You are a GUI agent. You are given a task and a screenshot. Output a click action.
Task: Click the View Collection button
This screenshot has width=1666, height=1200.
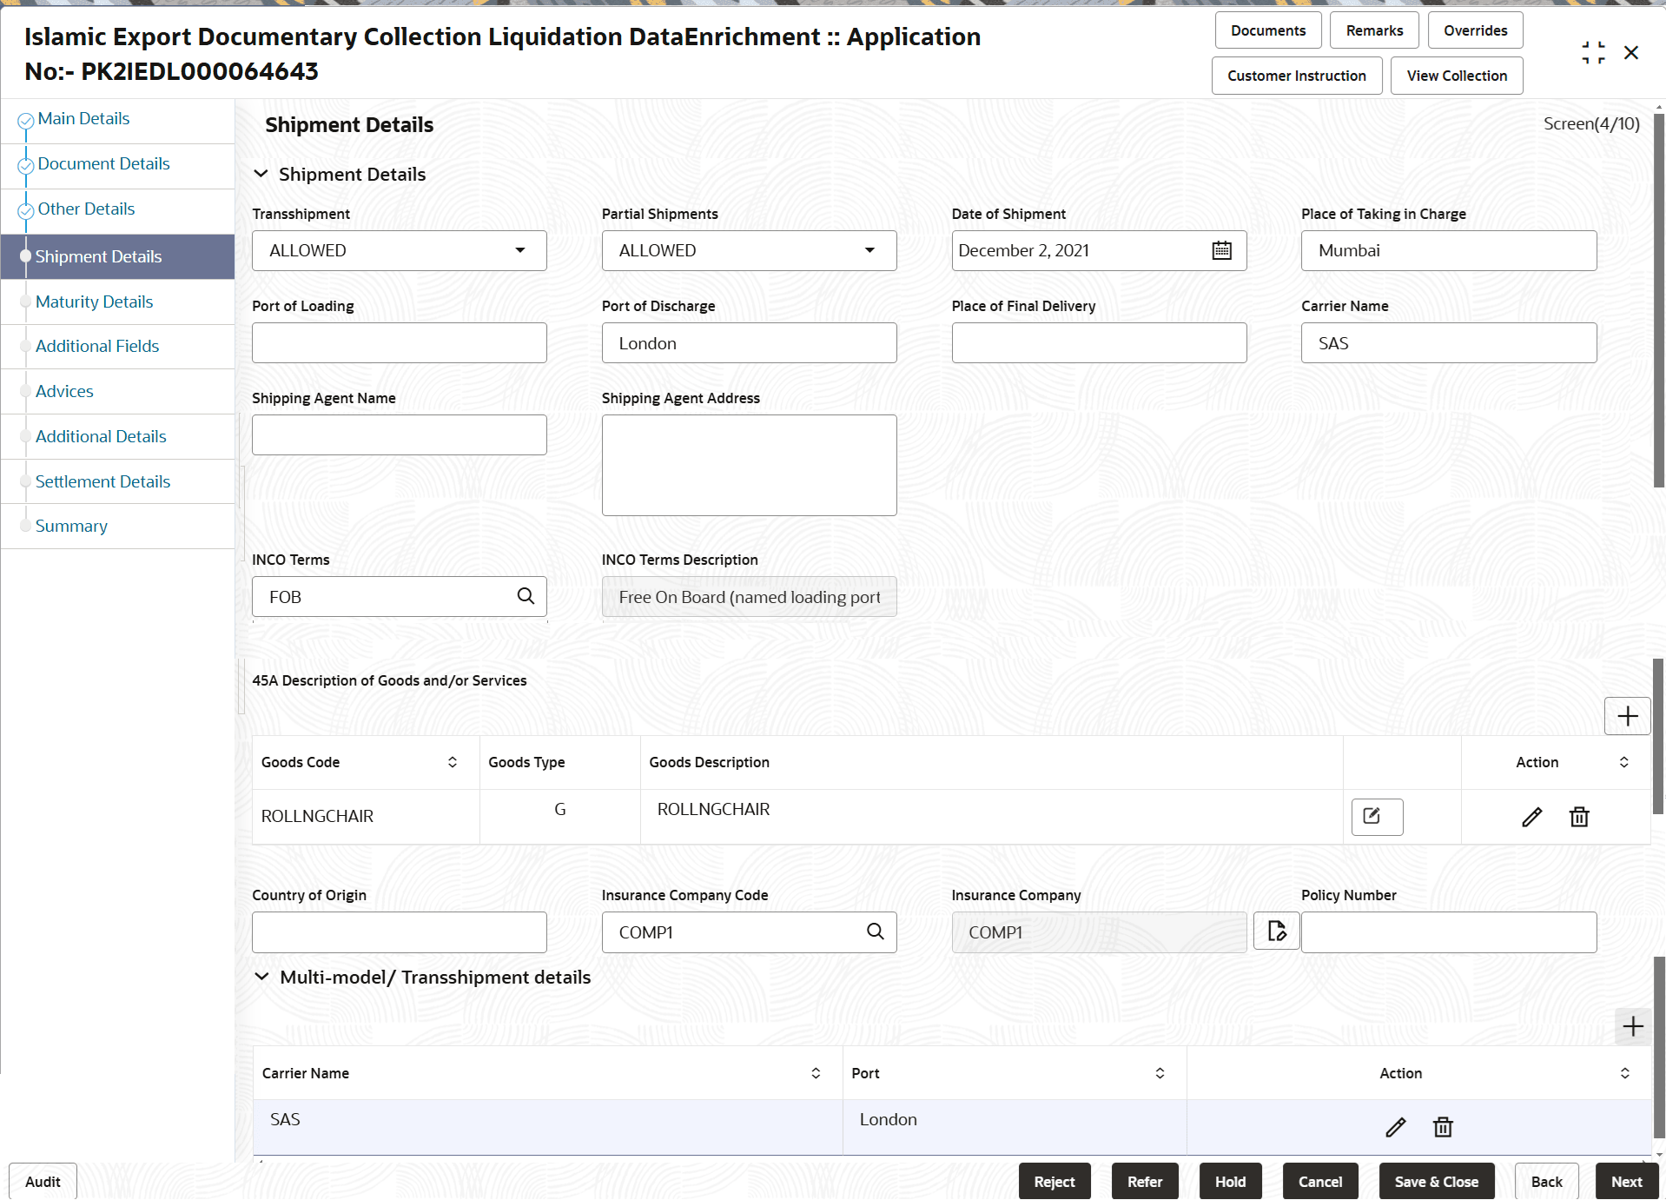pyautogui.click(x=1456, y=76)
